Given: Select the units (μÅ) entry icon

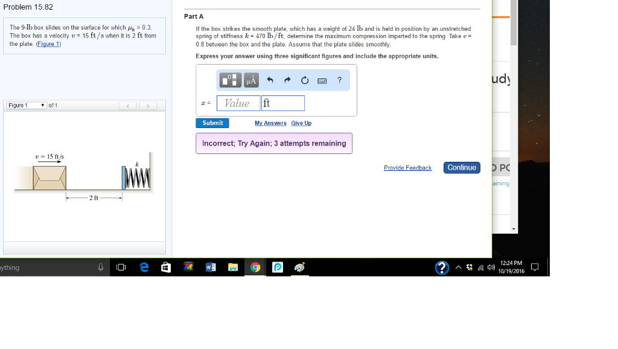Looking at the screenshot, I should (251, 80).
